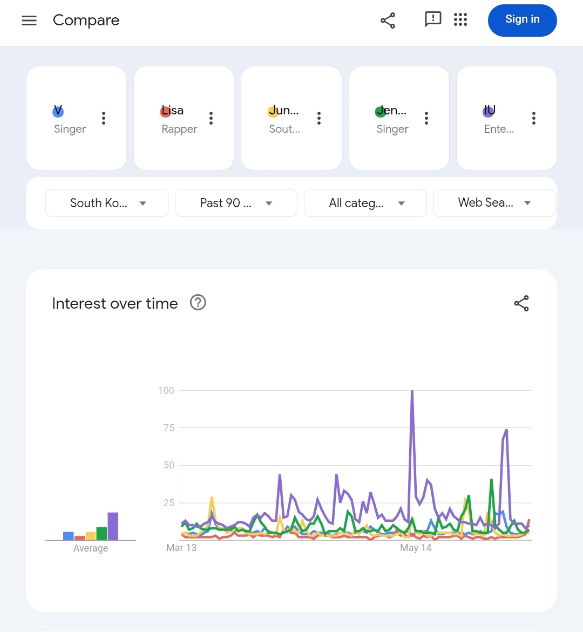Open more options for Jen... Singer term

click(x=426, y=118)
